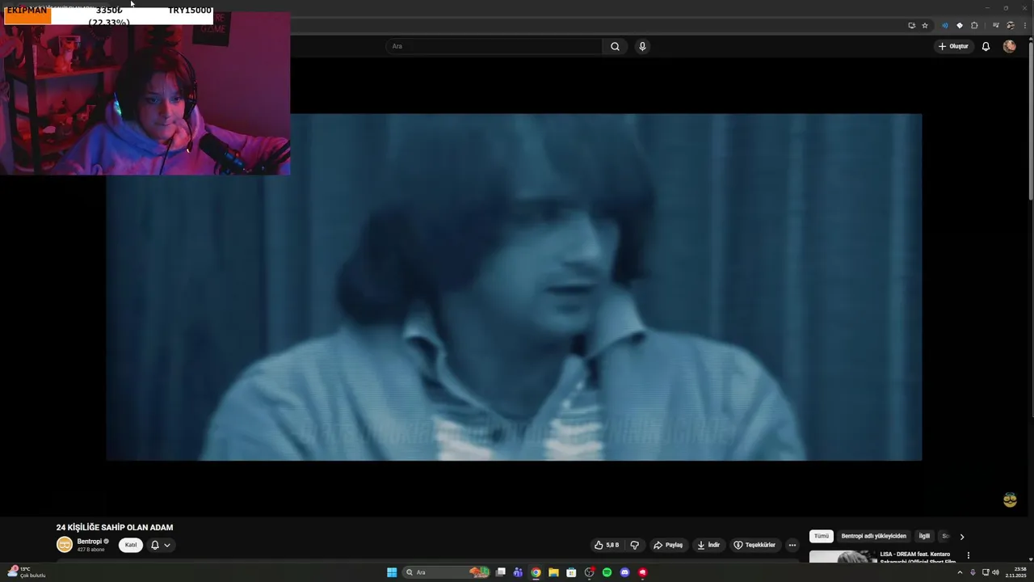Open Chrome three-dot menu
The image size is (1034, 582).
pos(1023,25)
